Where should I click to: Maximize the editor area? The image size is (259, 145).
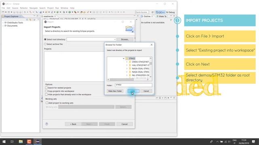[138, 16]
